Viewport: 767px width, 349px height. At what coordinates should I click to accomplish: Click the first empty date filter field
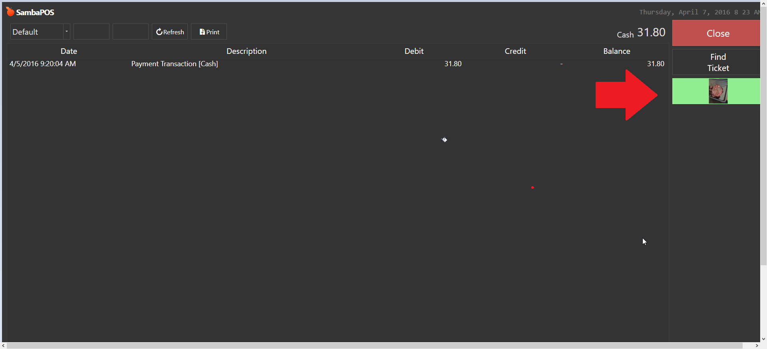91,32
